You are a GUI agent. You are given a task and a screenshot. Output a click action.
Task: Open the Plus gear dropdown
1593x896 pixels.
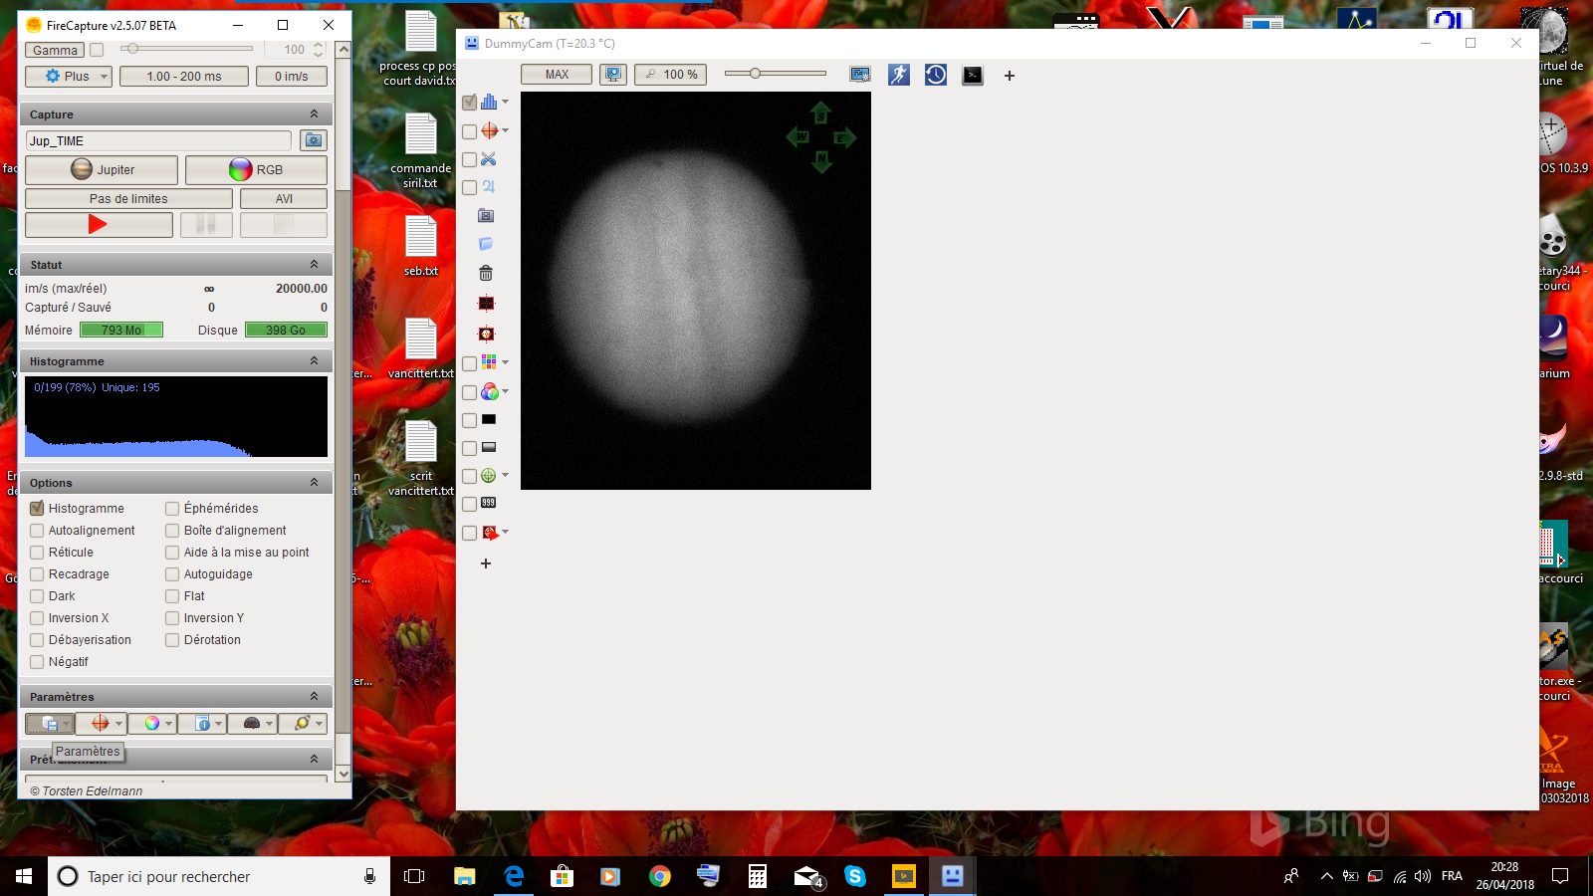coord(68,76)
